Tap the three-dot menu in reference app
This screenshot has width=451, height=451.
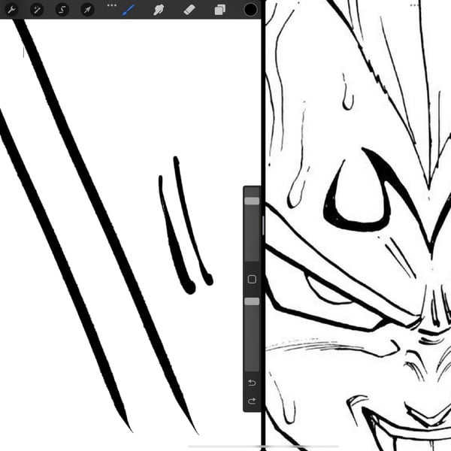click(414, 5)
